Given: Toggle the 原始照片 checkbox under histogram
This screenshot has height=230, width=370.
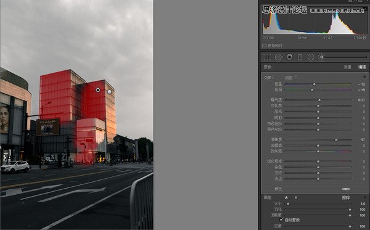Looking at the screenshot, I should tap(265, 46).
